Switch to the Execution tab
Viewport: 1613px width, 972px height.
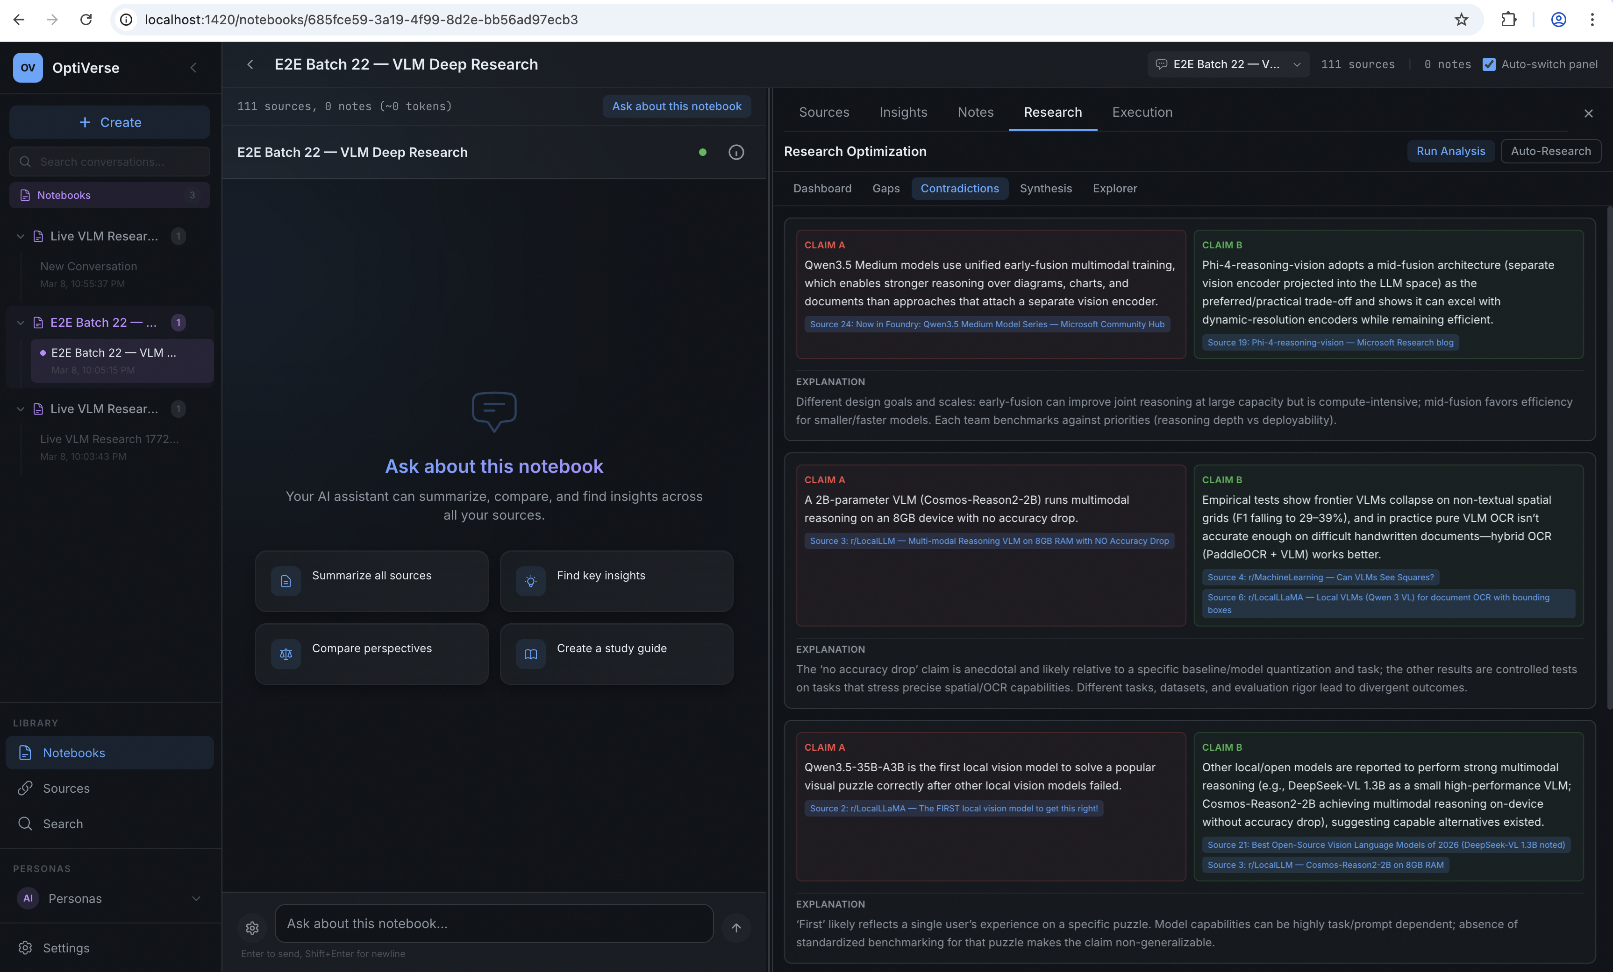pos(1142,112)
